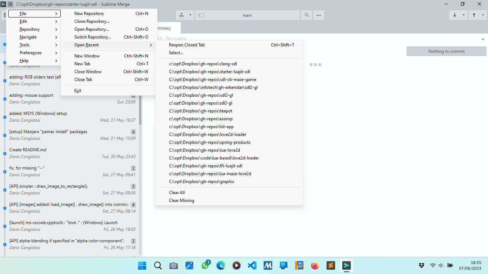Click the Nothing to commit button

[447, 51]
